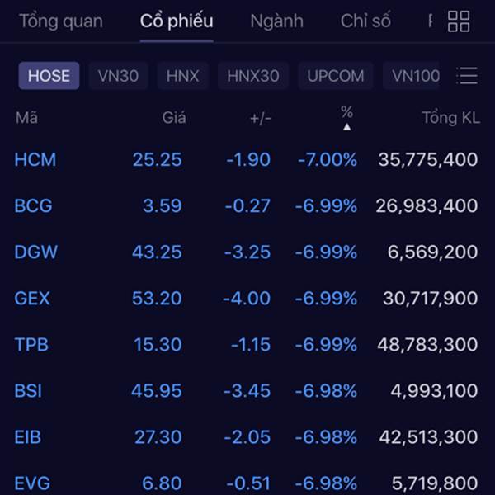Open the TPB stock details
The image size is (495, 495).
tap(246, 344)
